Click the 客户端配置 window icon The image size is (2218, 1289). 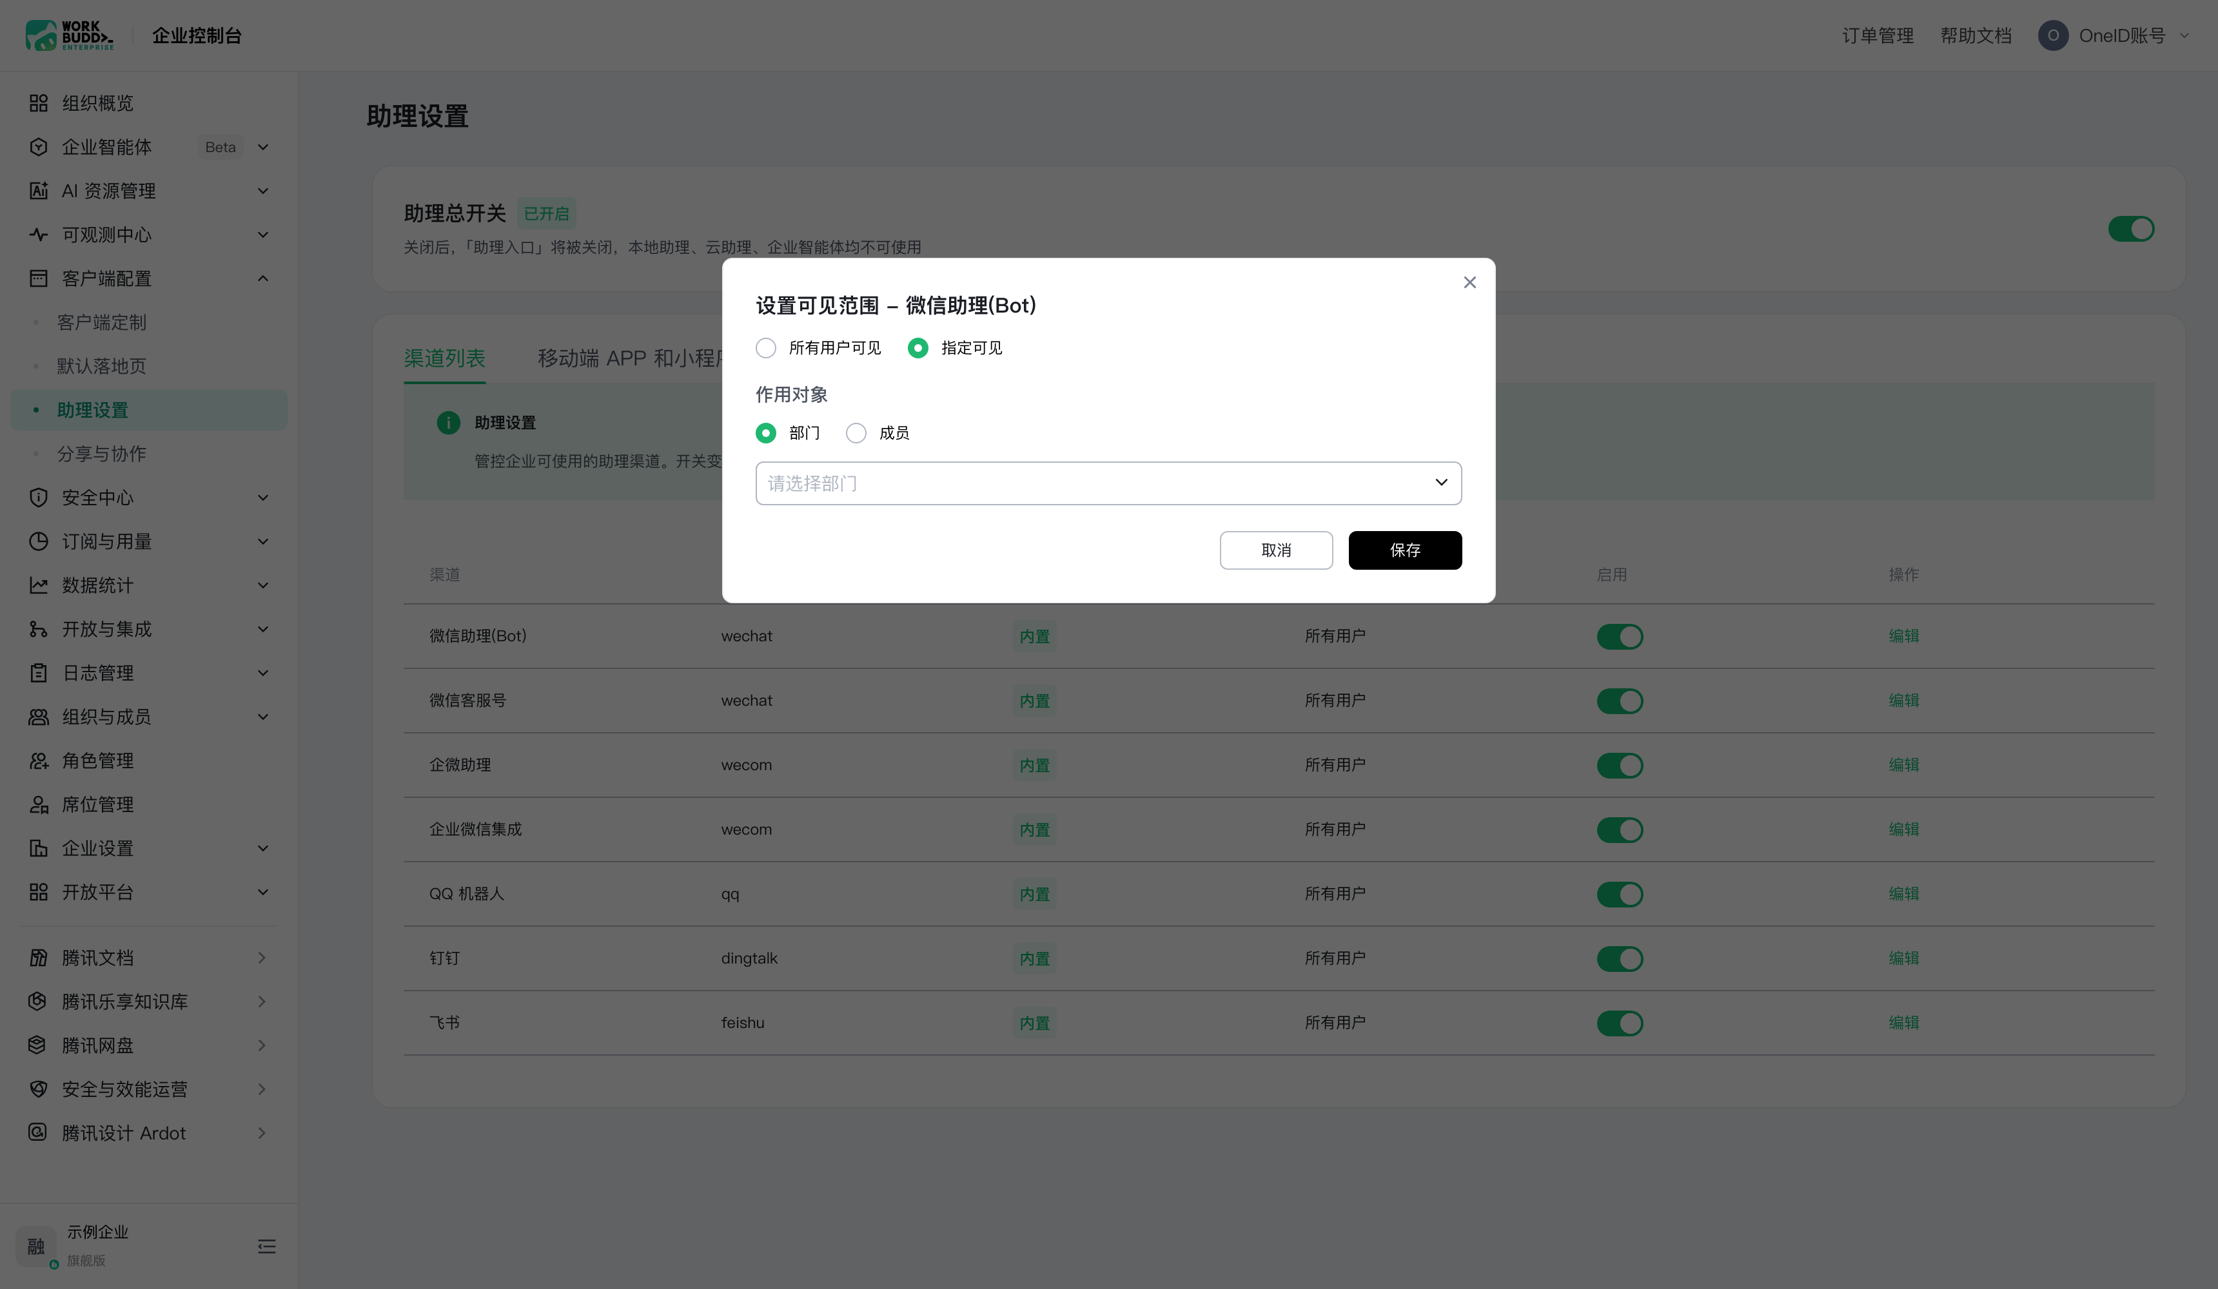[38, 279]
